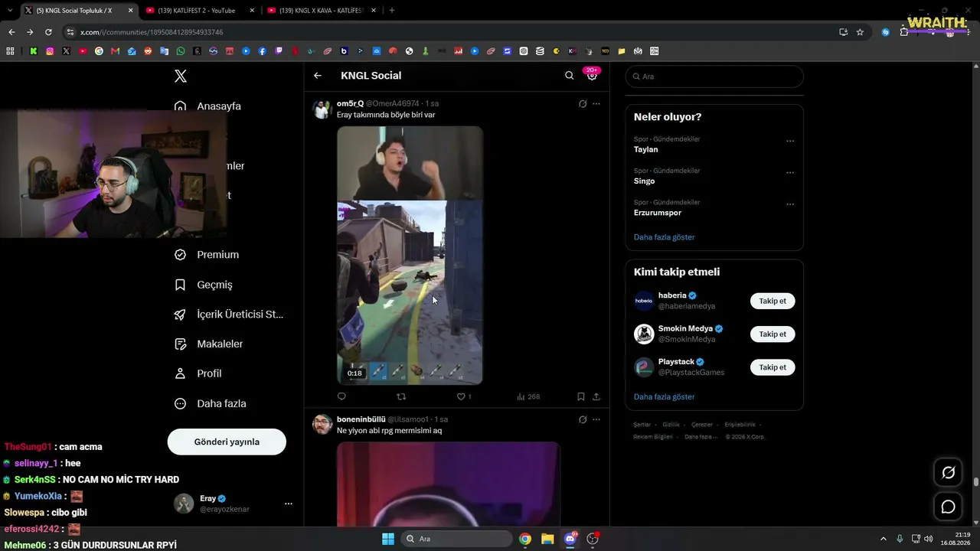Screen dimensions: 980x551
Task: Click the X search field labeled Ara
Action: pos(714,77)
